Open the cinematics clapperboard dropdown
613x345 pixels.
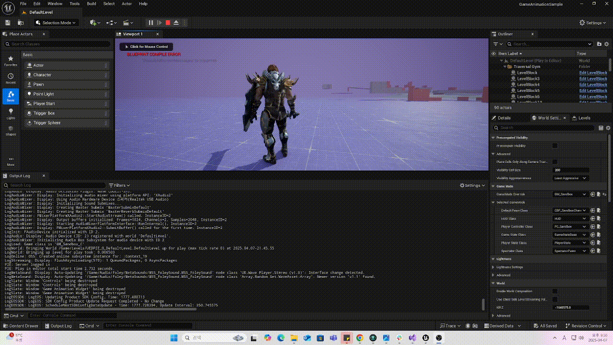coord(128,23)
